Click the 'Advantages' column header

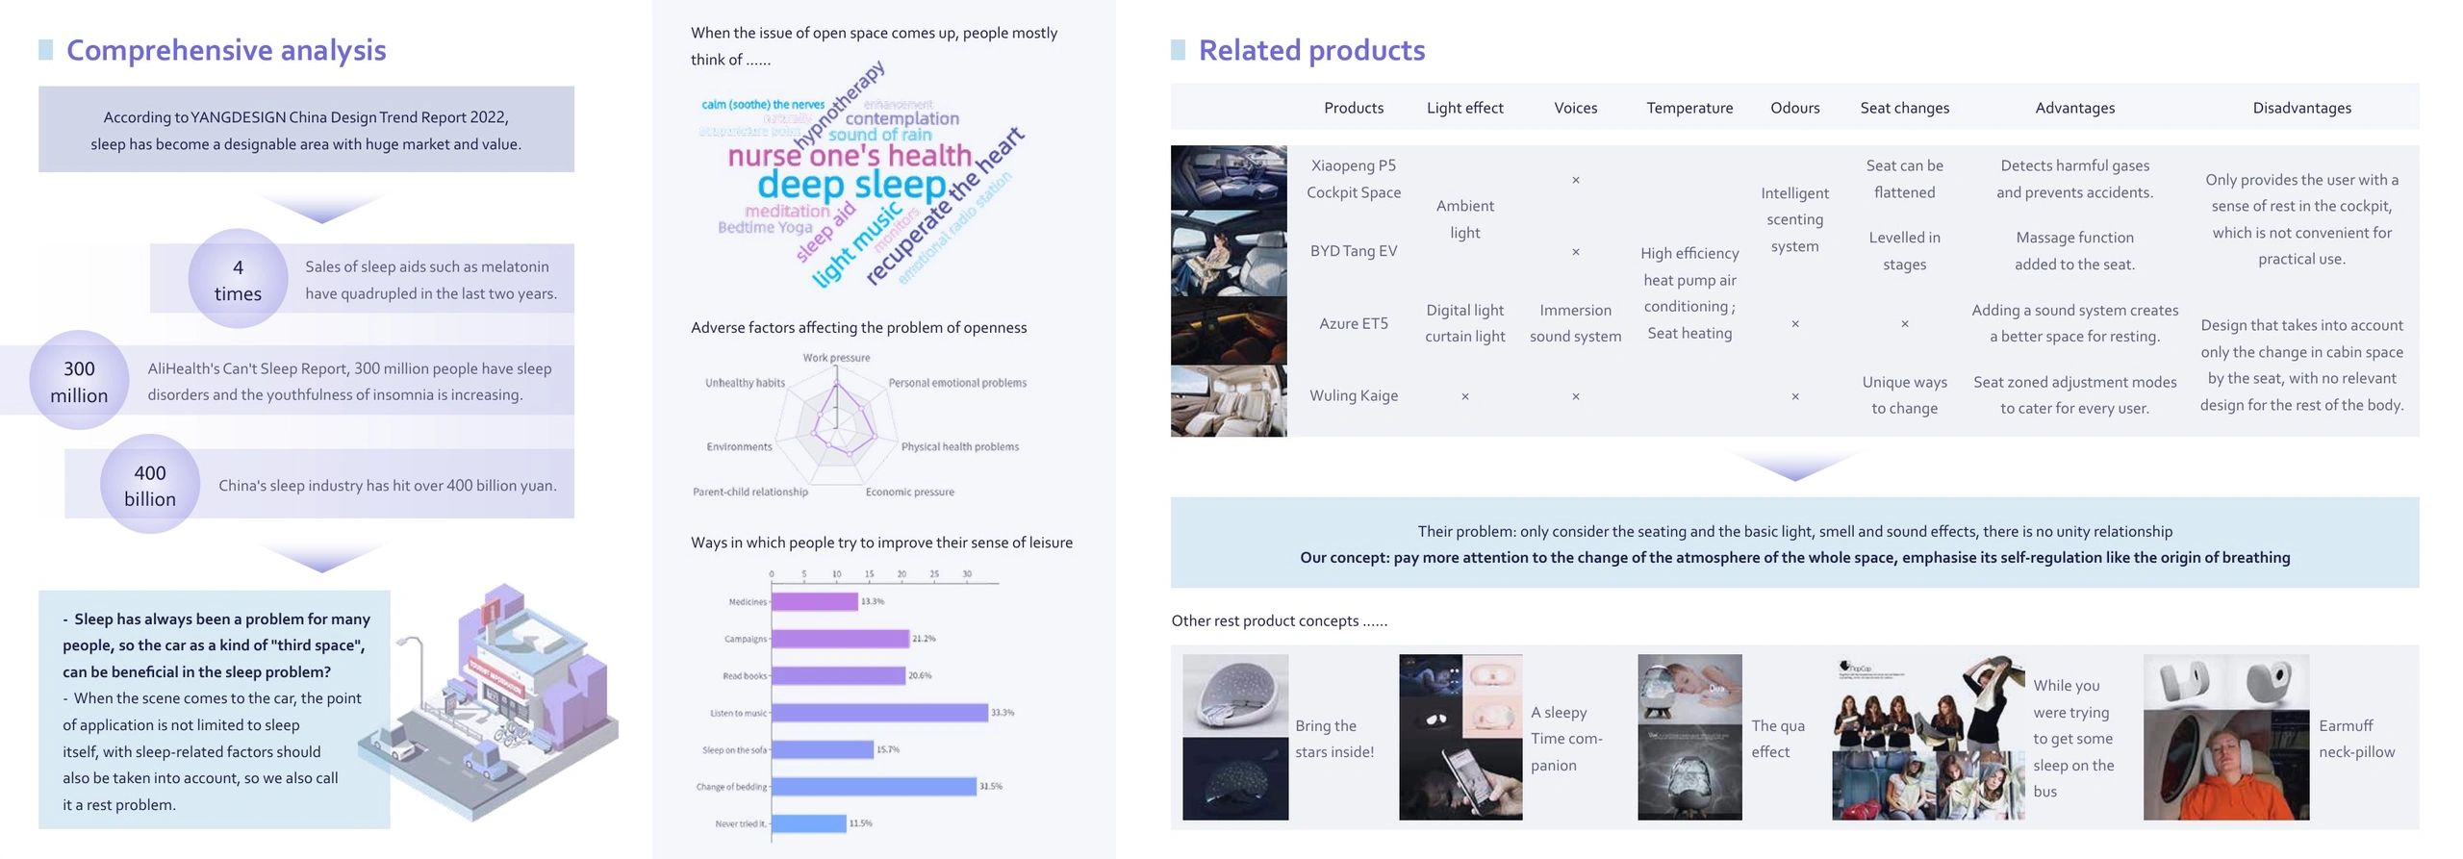pyautogui.click(x=2074, y=108)
